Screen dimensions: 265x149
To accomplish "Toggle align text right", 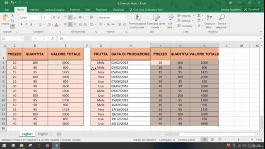I will point(75,24).
